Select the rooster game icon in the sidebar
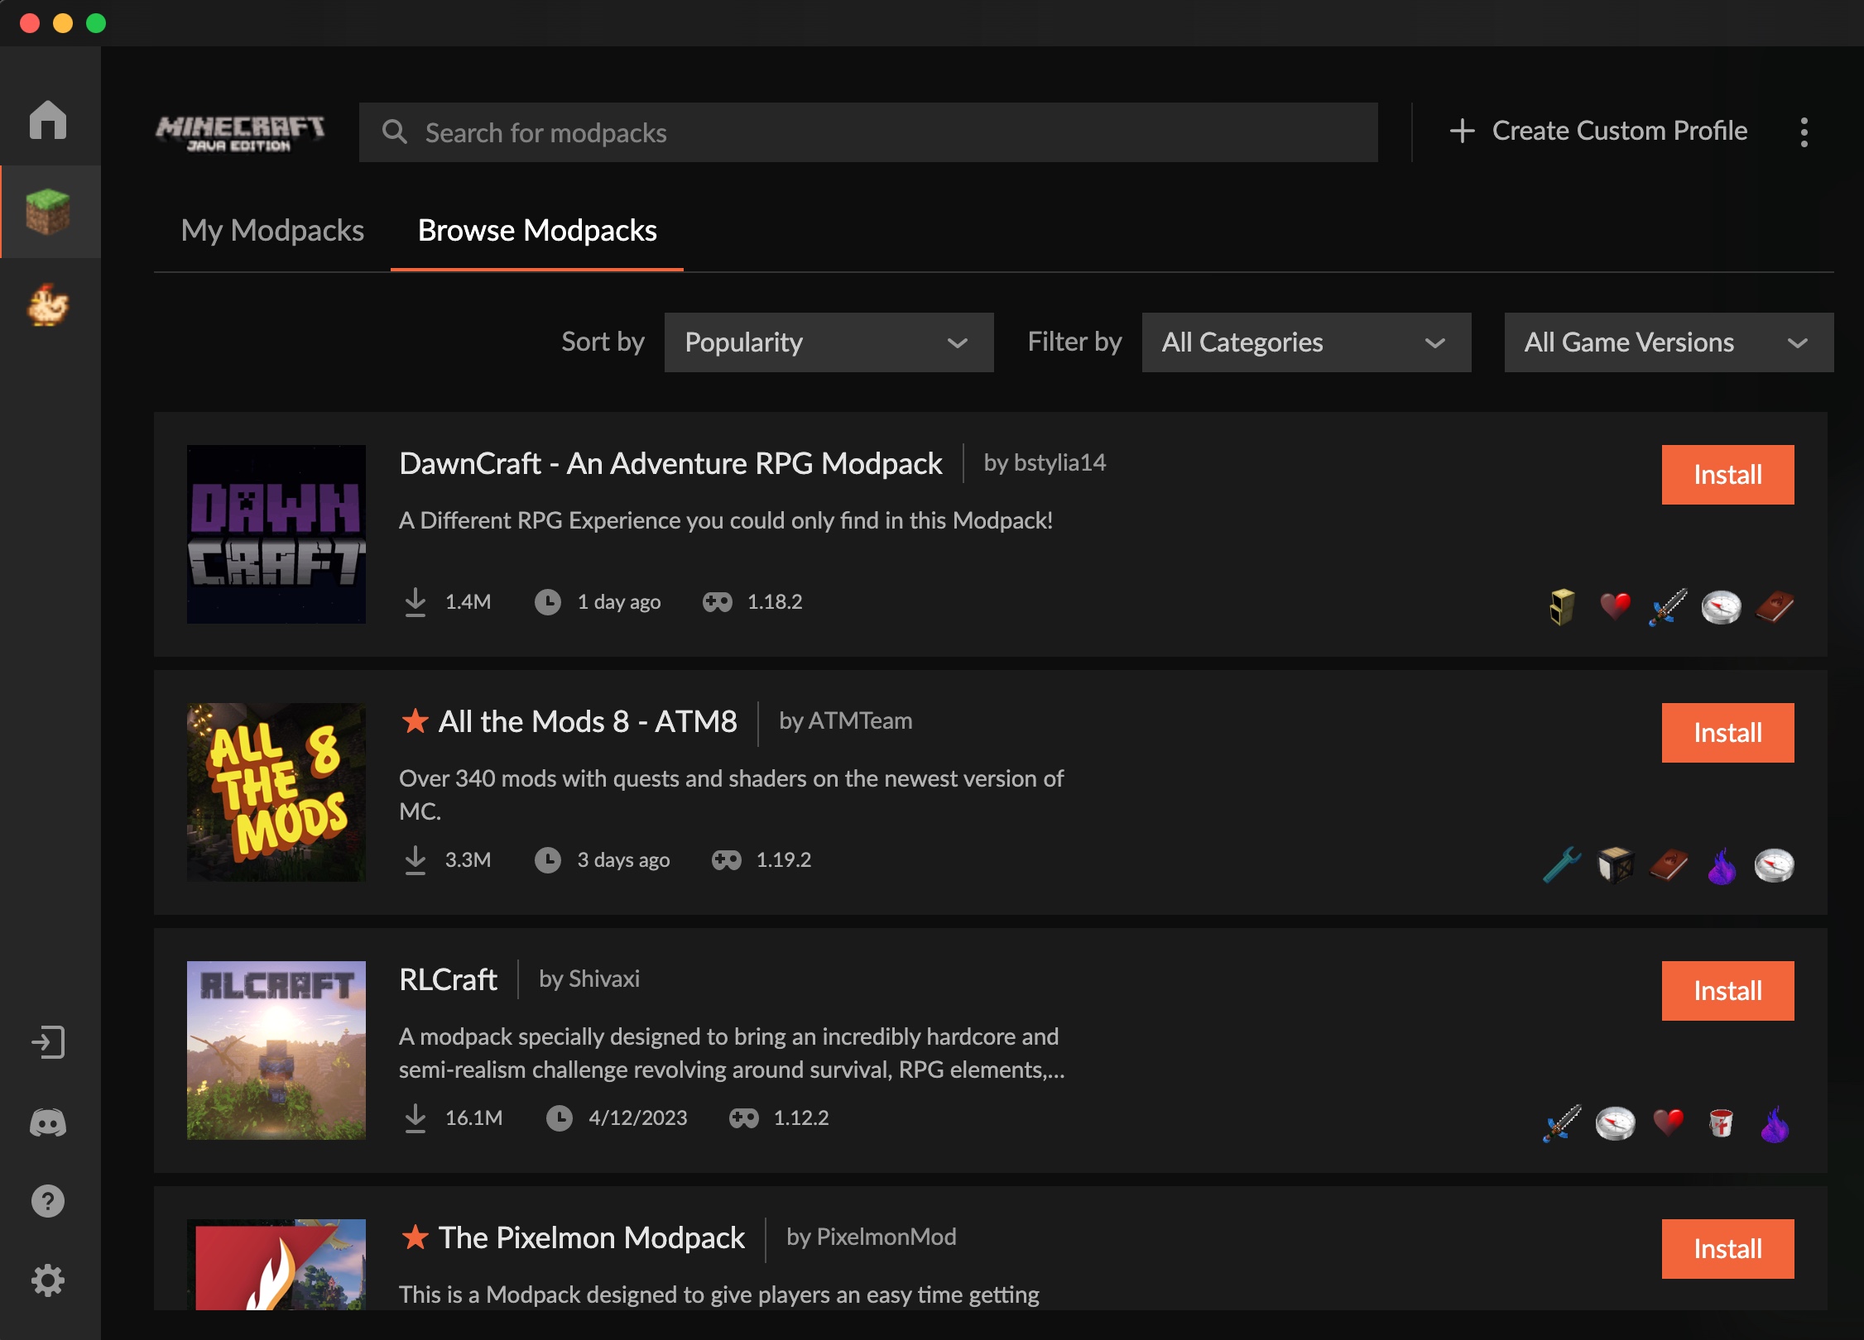 coord(50,305)
